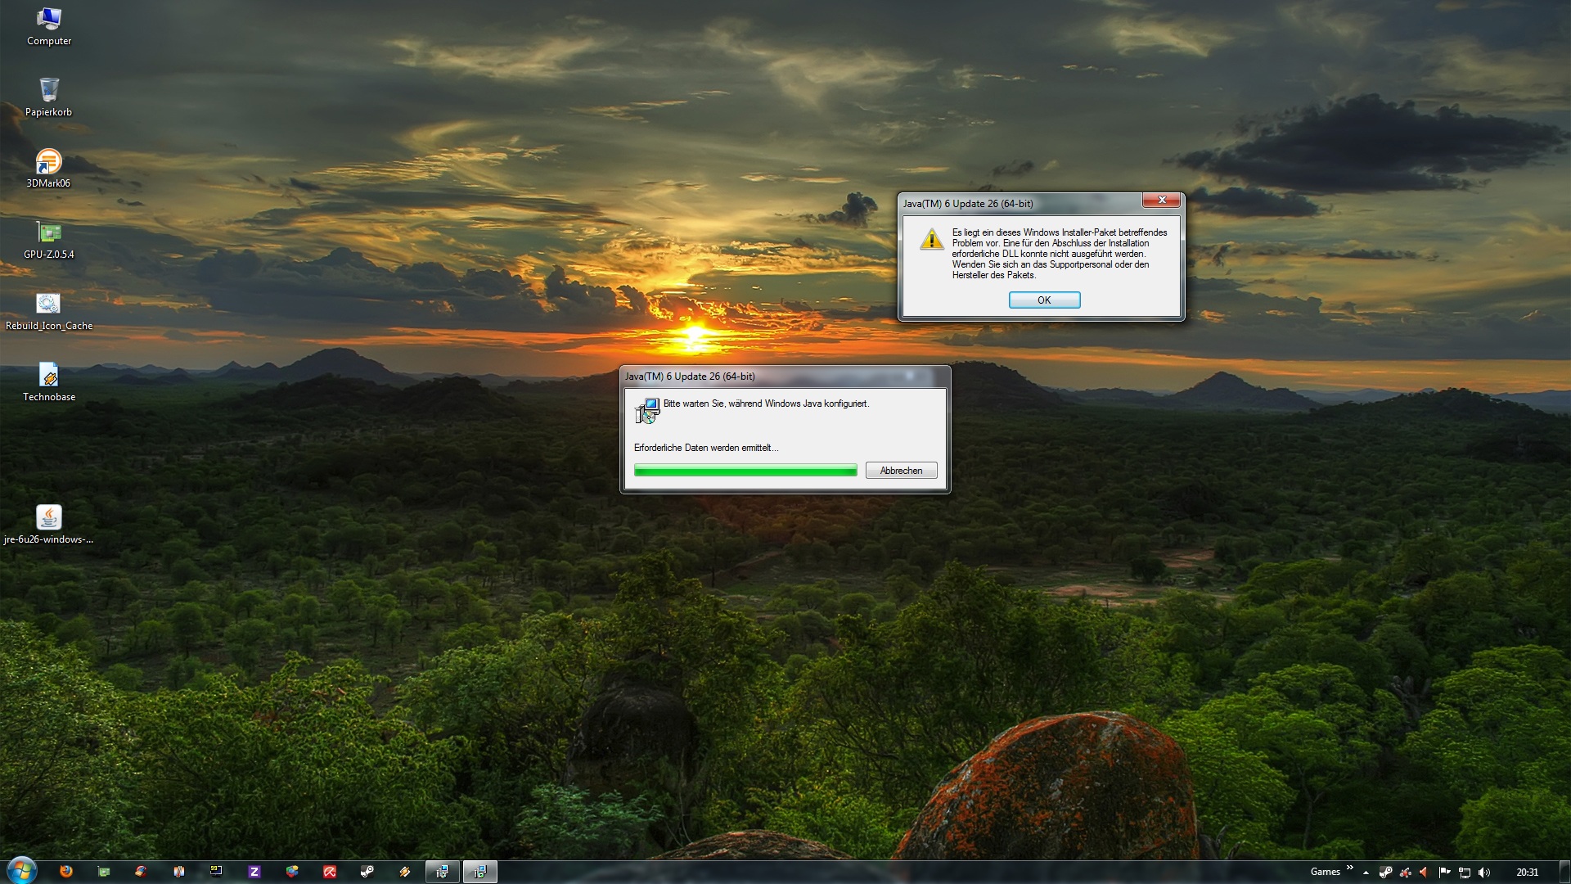Viewport: 1571px width, 884px height.
Task: Click the yellow warning icon in the error dialog
Action: [931, 239]
